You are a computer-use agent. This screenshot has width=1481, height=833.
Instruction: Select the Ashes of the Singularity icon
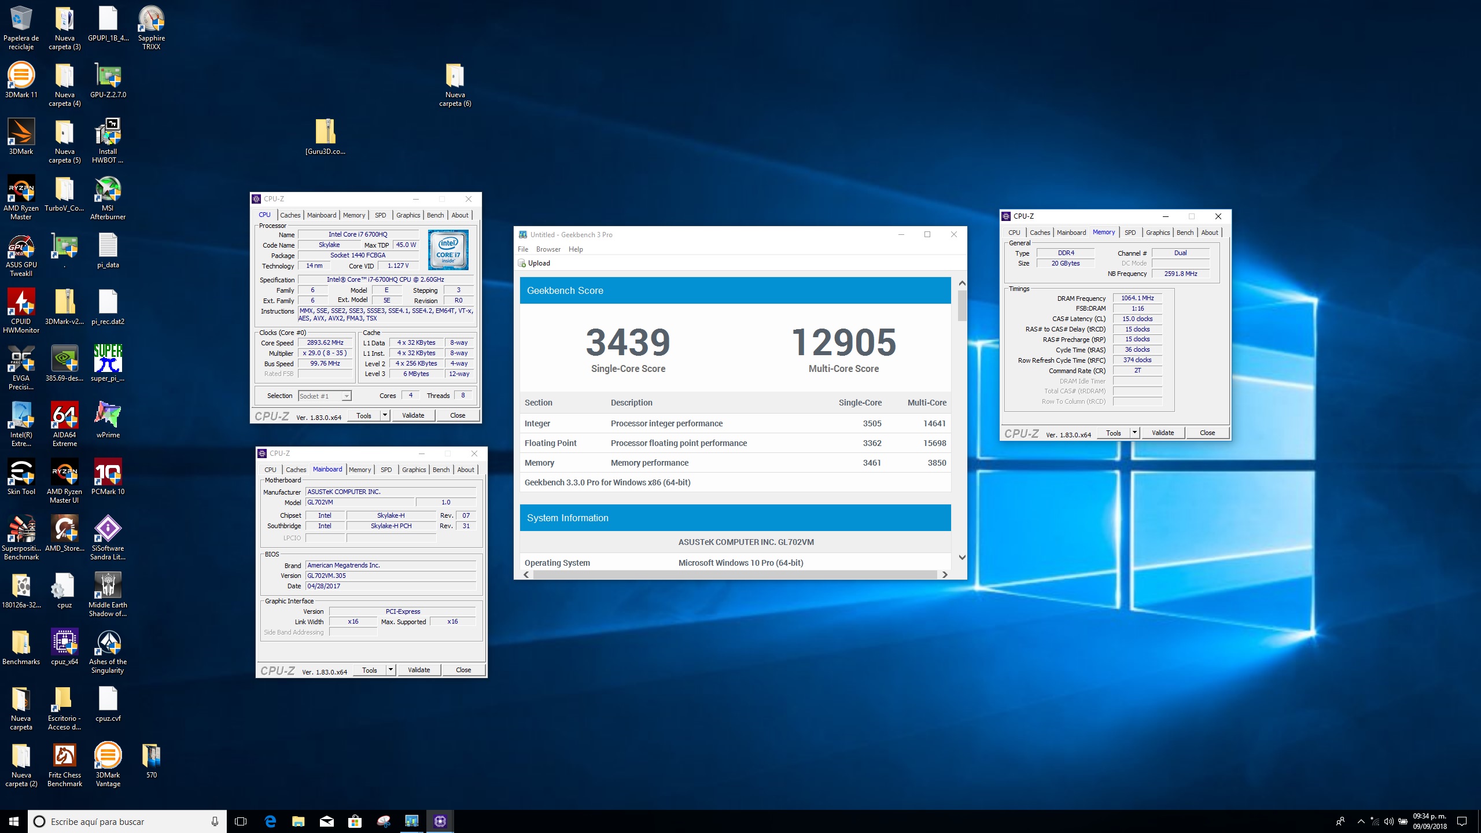tap(108, 652)
